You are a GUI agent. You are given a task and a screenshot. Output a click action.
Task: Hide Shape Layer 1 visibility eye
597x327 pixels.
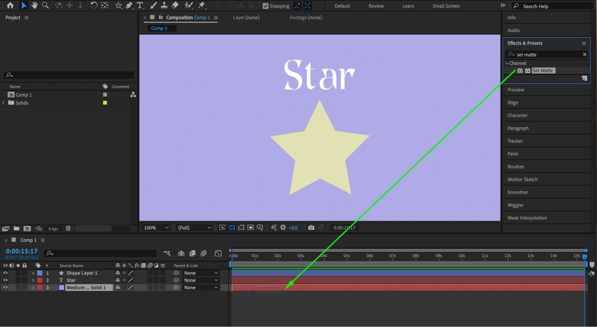click(x=5, y=273)
